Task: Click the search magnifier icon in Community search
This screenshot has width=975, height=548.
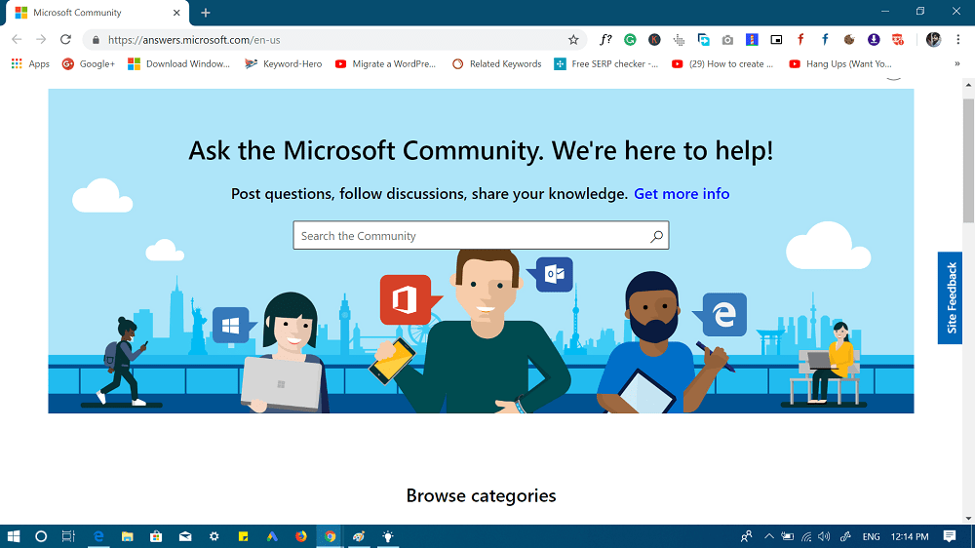Action: 656,236
